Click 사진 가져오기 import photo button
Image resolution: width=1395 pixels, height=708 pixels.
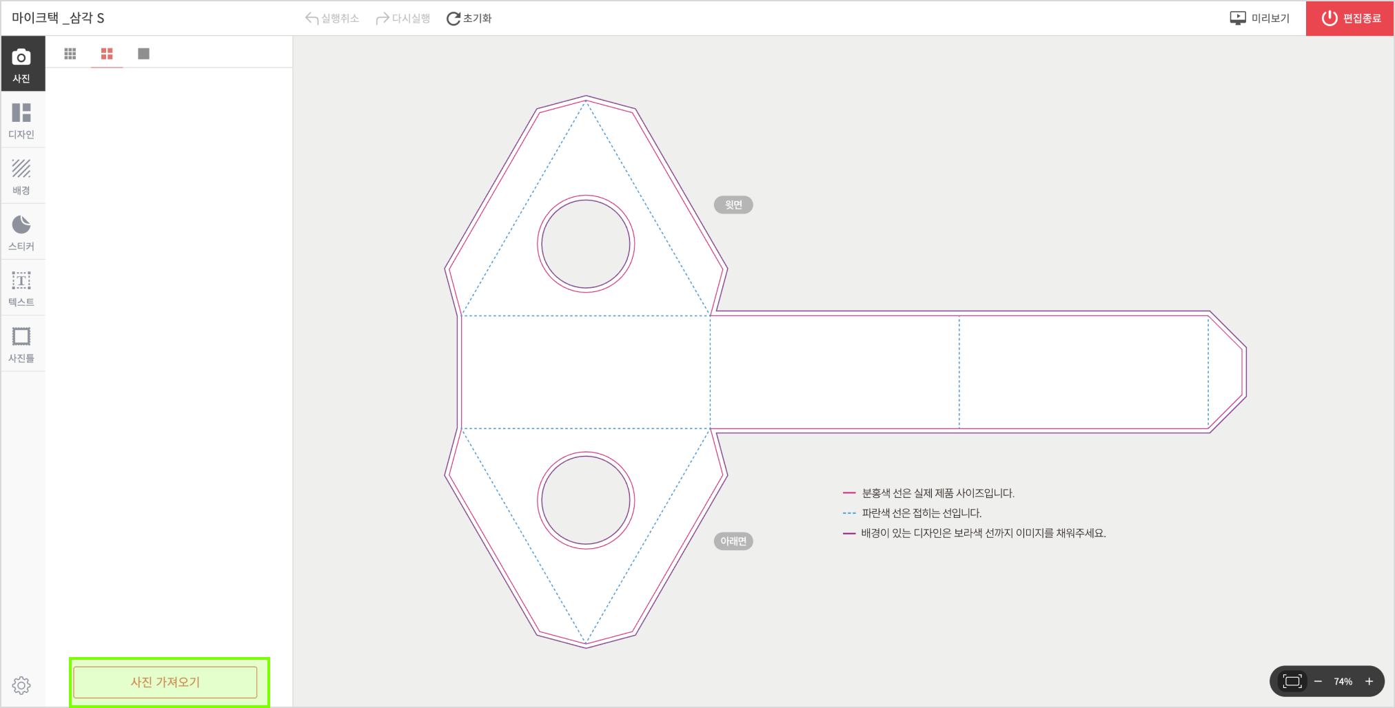[165, 682]
